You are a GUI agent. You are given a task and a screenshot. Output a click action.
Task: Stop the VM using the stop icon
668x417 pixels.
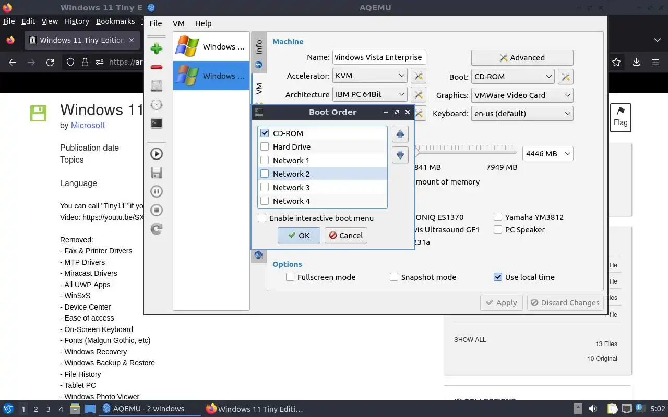coord(156,210)
